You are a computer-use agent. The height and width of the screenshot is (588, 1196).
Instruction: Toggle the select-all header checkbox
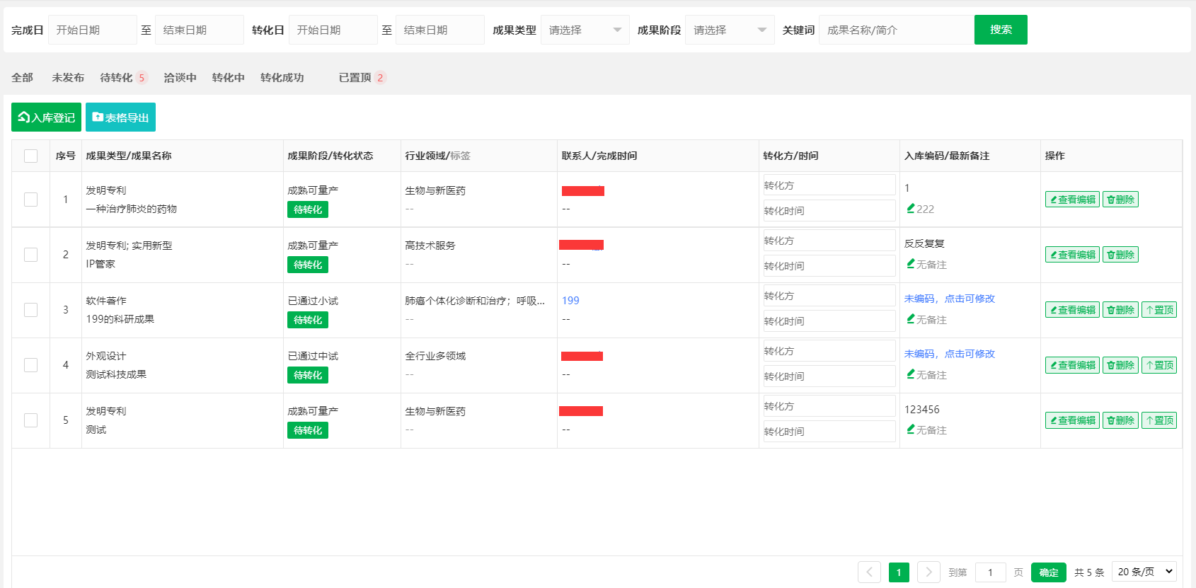pos(31,156)
